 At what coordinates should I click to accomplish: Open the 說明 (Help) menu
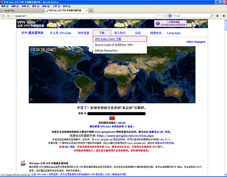(67, 6)
